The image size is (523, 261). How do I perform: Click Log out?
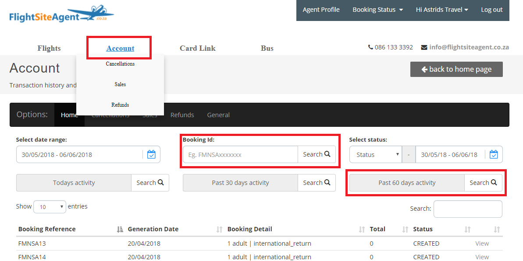pyautogui.click(x=491, y=10)
